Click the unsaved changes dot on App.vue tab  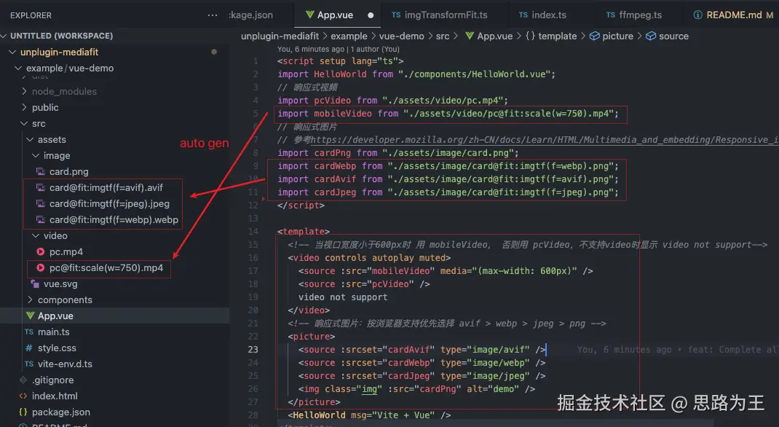point(371,13)
